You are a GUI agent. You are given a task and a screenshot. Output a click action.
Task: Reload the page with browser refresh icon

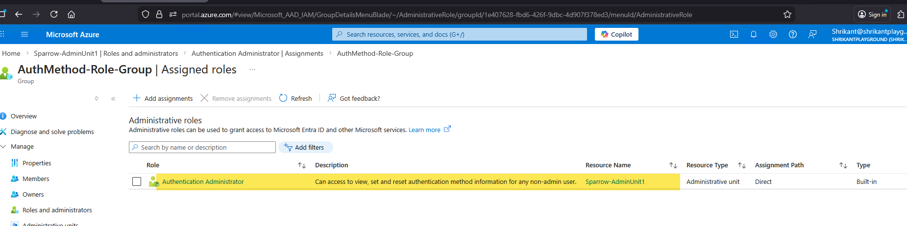pos(54,14)
